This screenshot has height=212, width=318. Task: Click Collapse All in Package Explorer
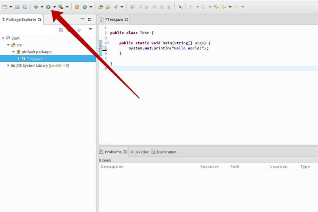coord(61,30)
